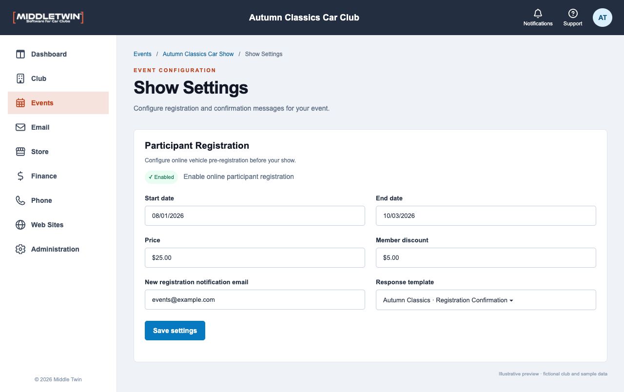Open the Email menu label
The image size is (624, 392).
(x=40, y=127)
